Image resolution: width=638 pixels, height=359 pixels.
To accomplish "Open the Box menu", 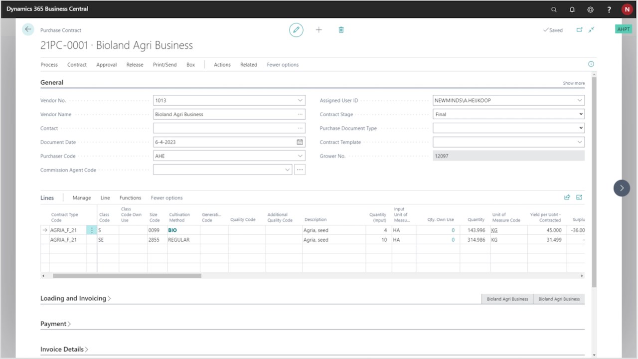I will [x=190, y=65].
